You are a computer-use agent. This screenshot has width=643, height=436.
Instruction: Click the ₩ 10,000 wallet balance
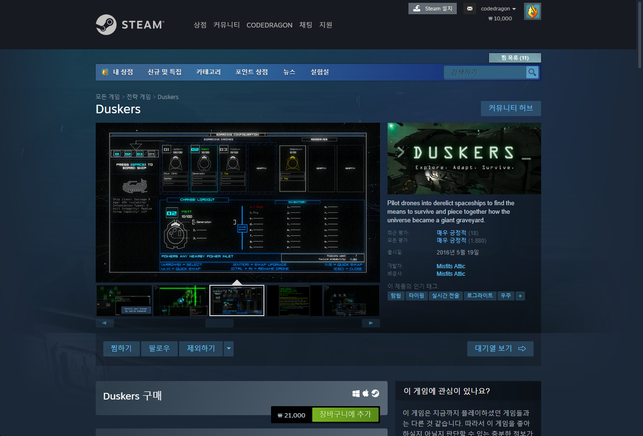tap(500, 18)
